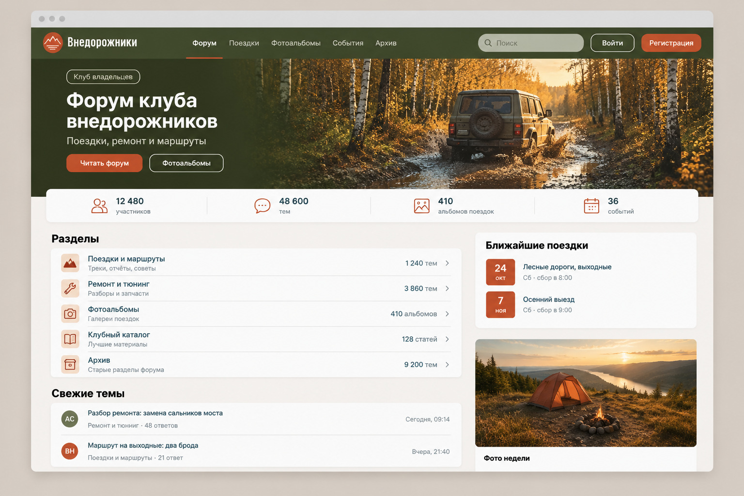
Task: Open the Клубный каталог section title
Action: pos(119,335)
